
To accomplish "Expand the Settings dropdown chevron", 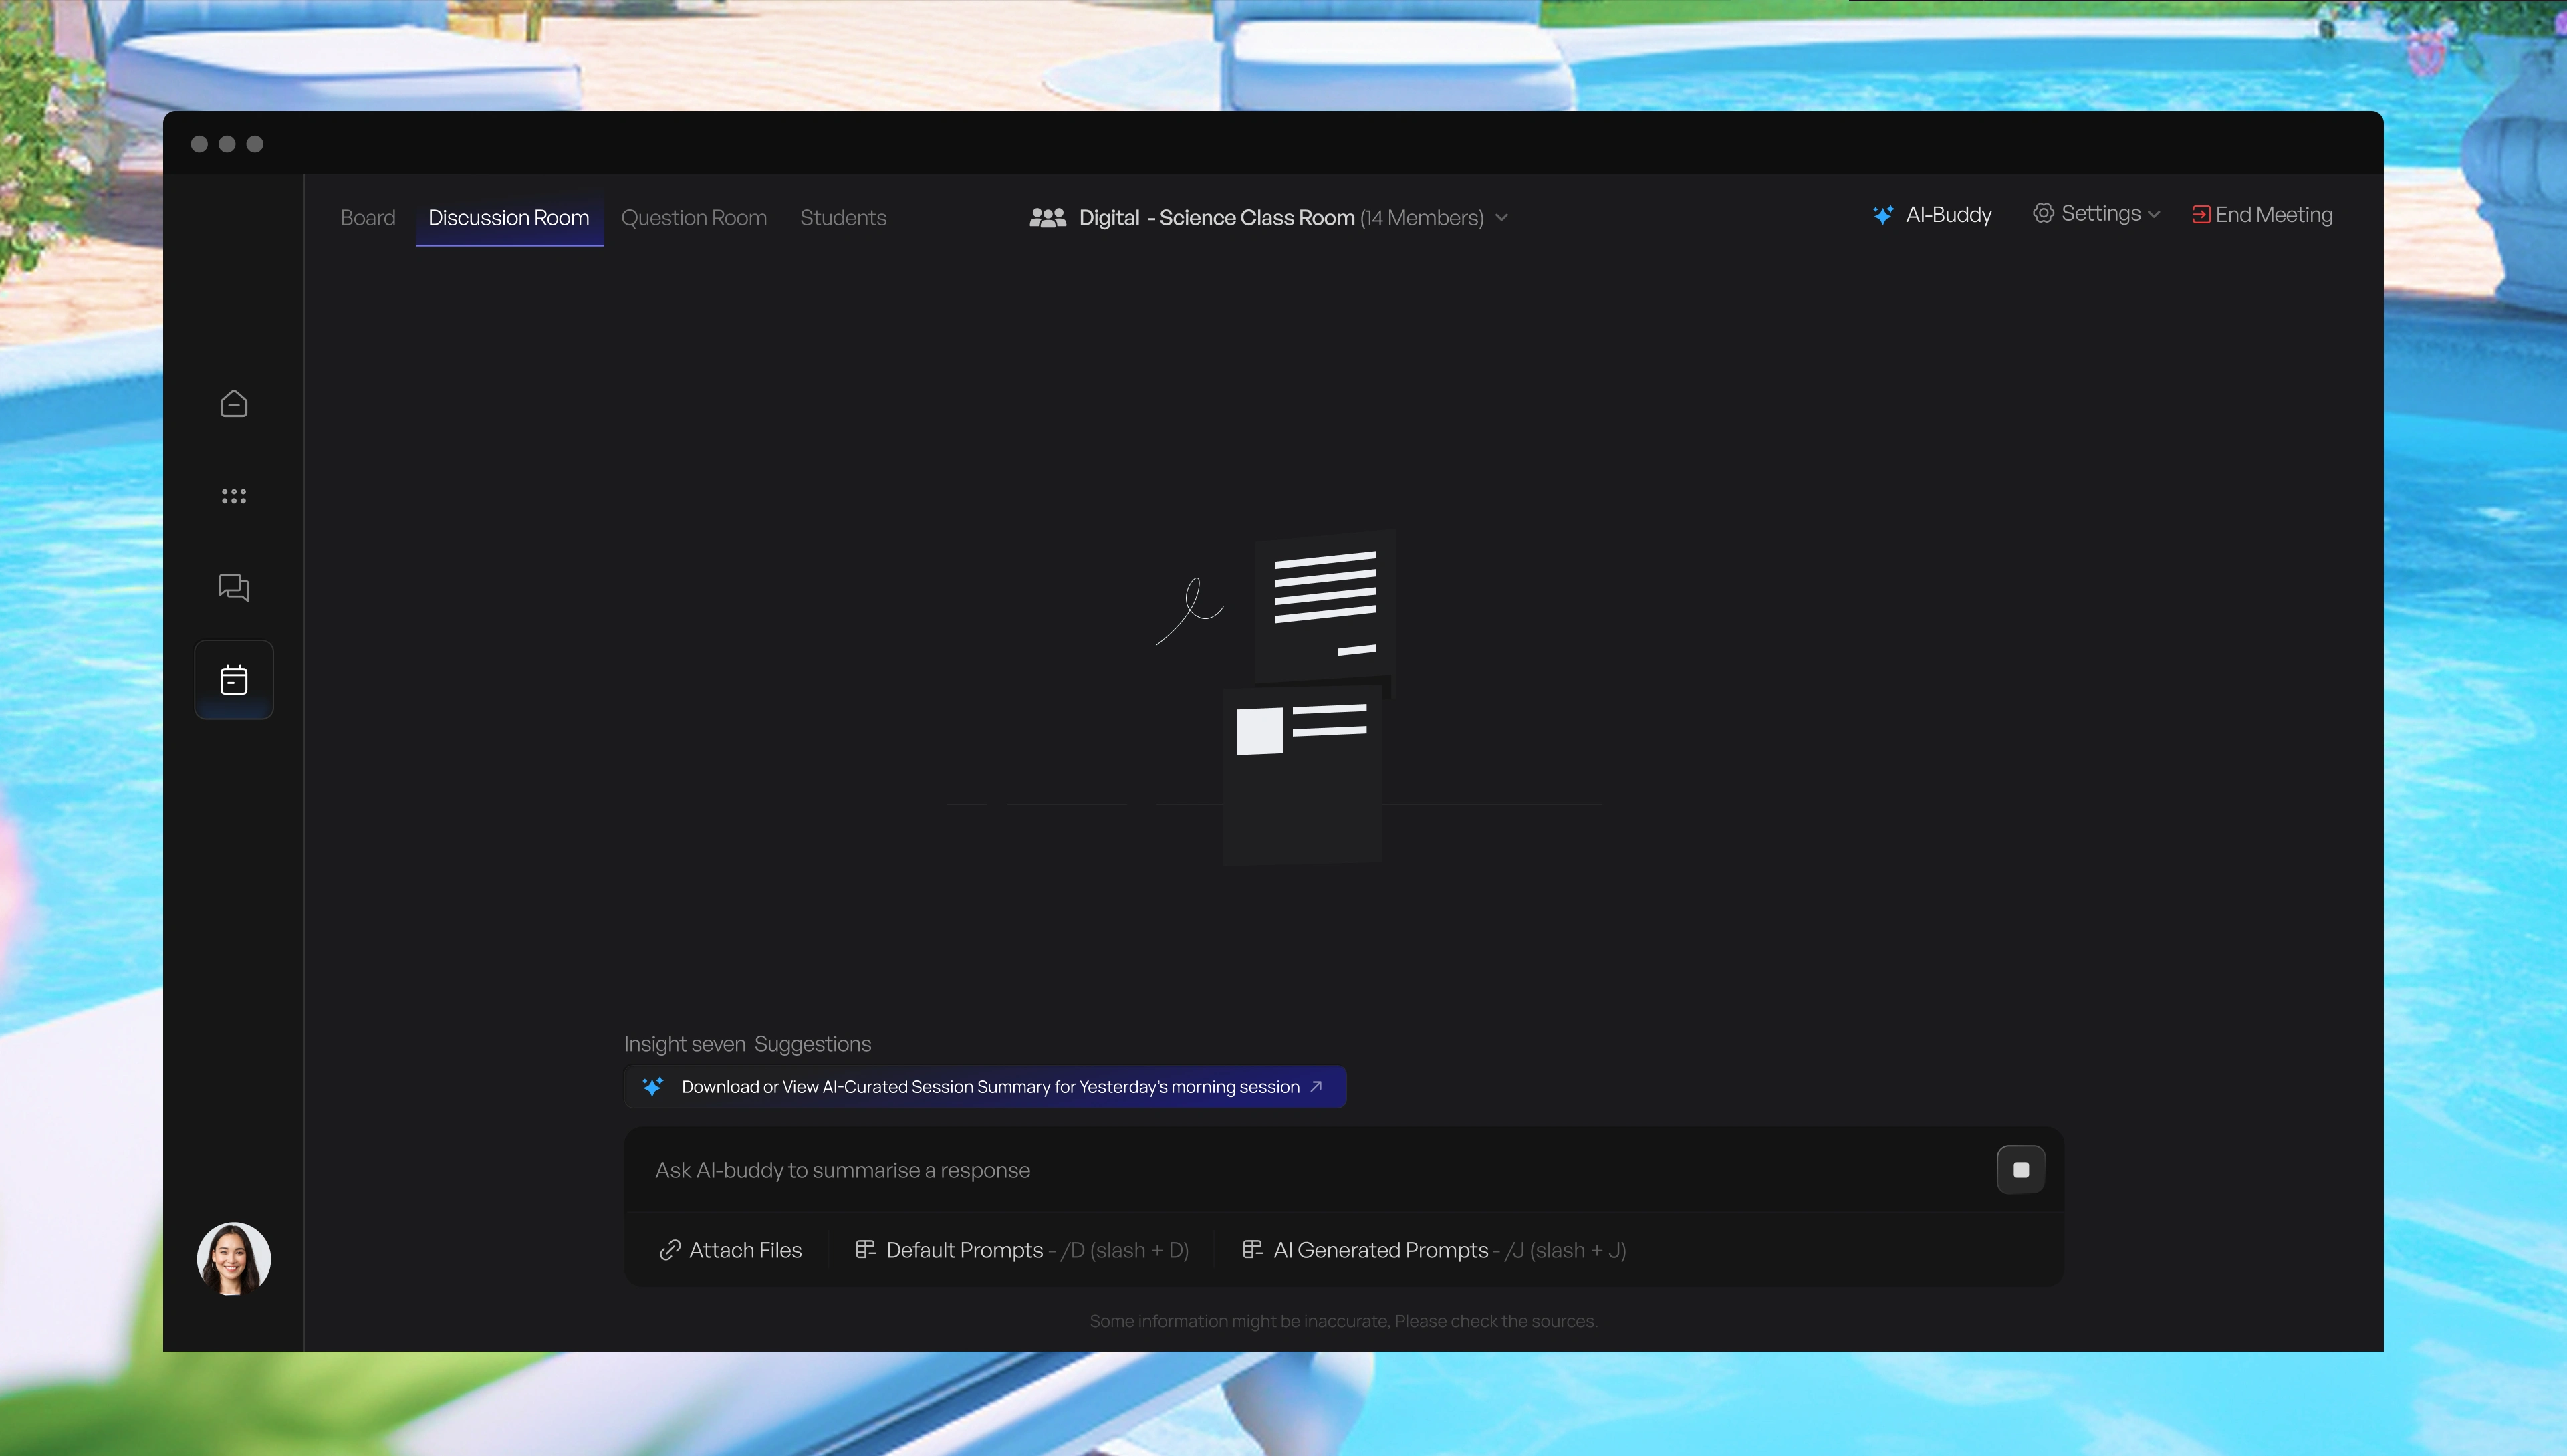I will [2154, 214].
